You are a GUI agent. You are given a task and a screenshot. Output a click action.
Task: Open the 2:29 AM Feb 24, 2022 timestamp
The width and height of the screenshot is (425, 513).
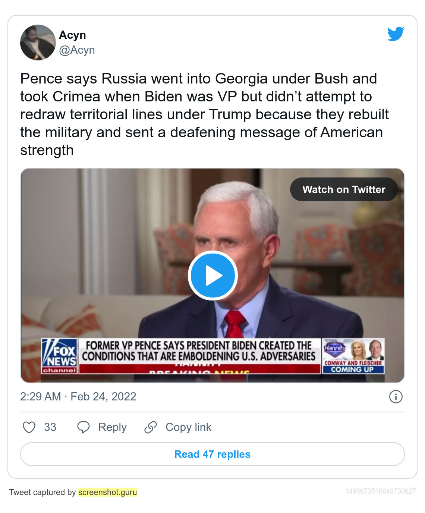coord(78,397)
